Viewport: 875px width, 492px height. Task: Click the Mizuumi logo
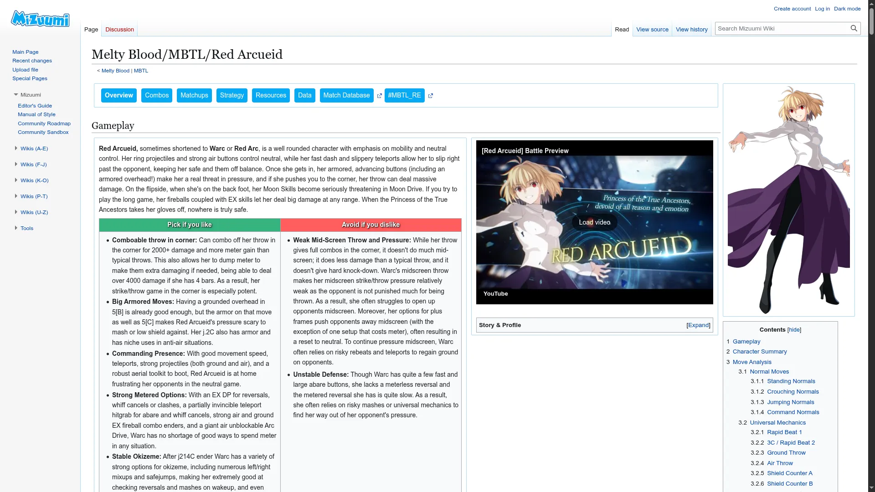click(40, 19)
